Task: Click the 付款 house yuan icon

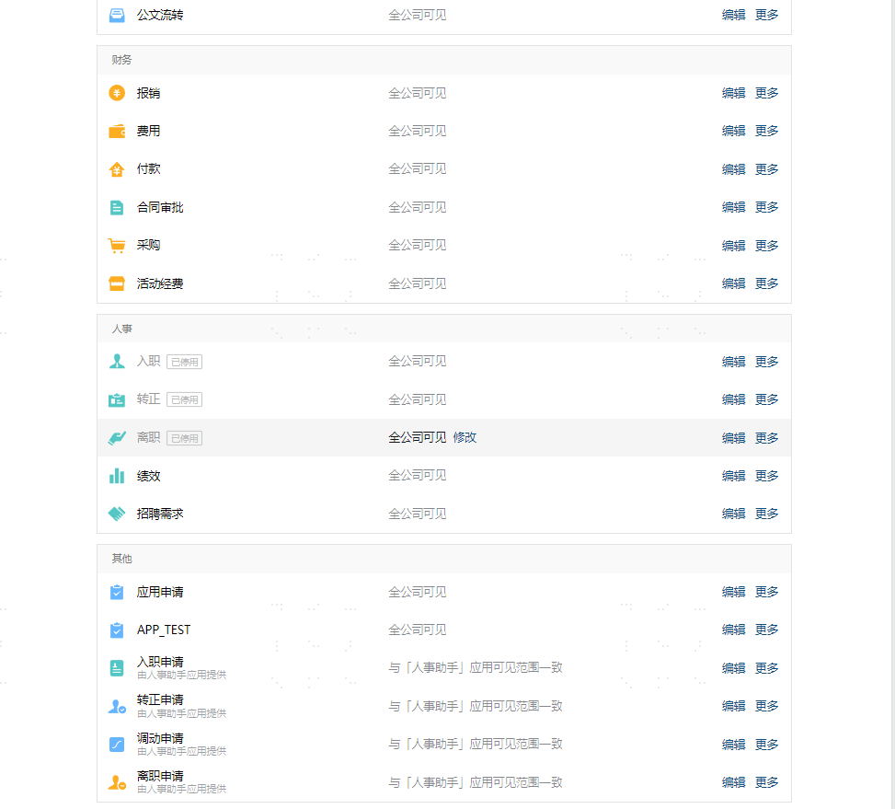Action: [117, 169]
